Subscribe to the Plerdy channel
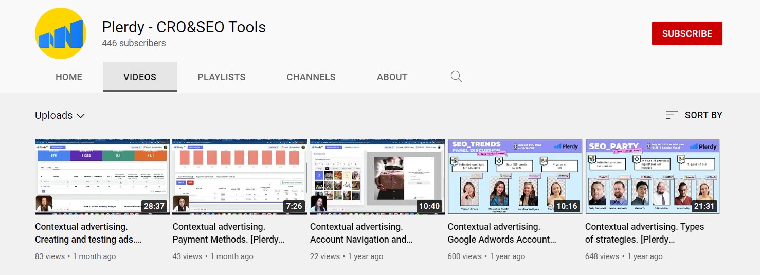Image resolution: width=760 pixels, height=275 pixels. 687,33
